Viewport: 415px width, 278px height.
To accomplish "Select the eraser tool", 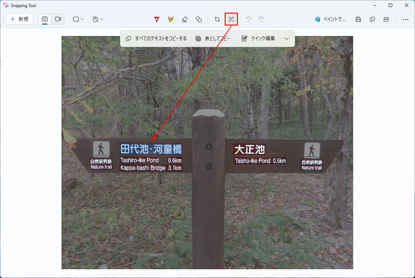I will coord(185,19).
